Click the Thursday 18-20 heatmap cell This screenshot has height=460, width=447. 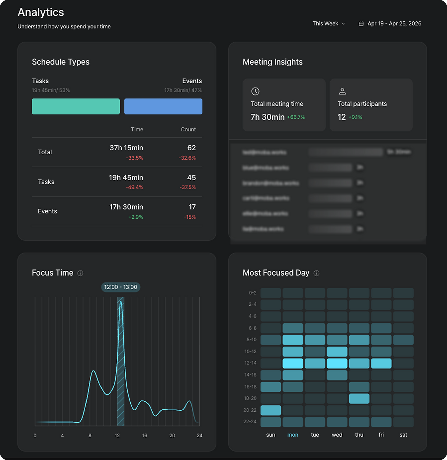click(359, 399)
